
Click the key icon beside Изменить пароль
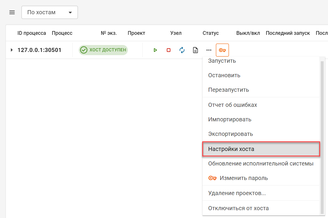[x=213, y=178]
